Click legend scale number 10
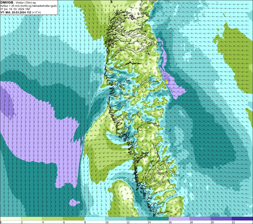This screenshot has width=253, height=224. [107, 222]
